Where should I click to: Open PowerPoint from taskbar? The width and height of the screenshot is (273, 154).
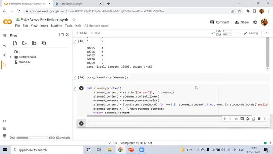(131, 150)
